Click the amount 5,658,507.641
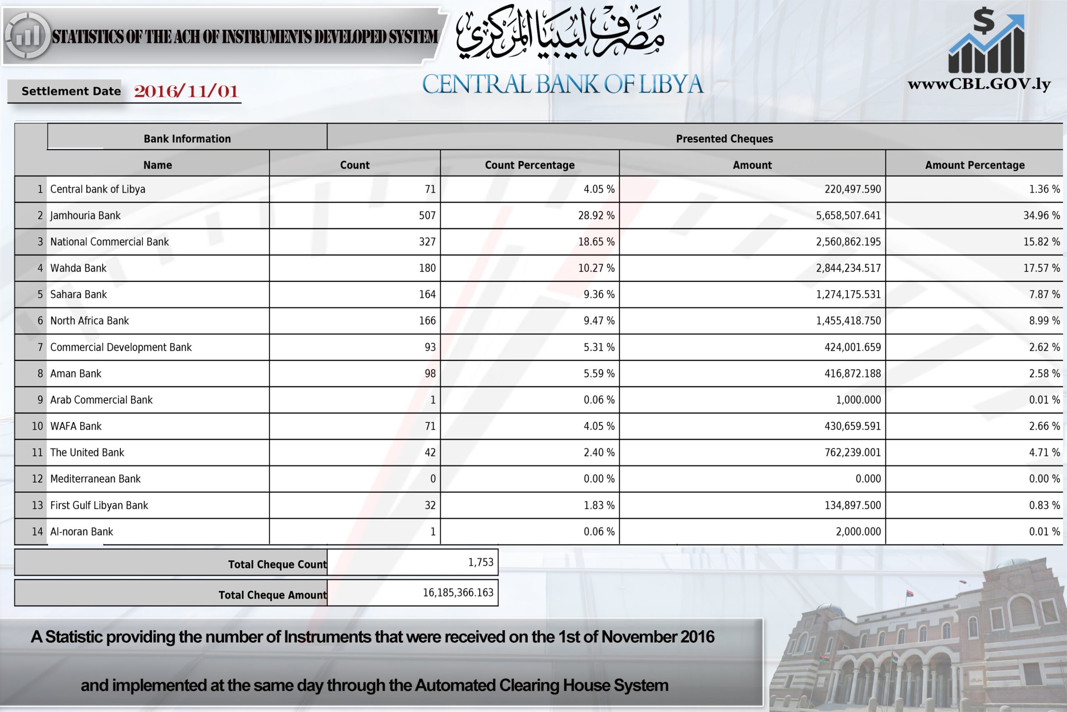 click(848, 215)
